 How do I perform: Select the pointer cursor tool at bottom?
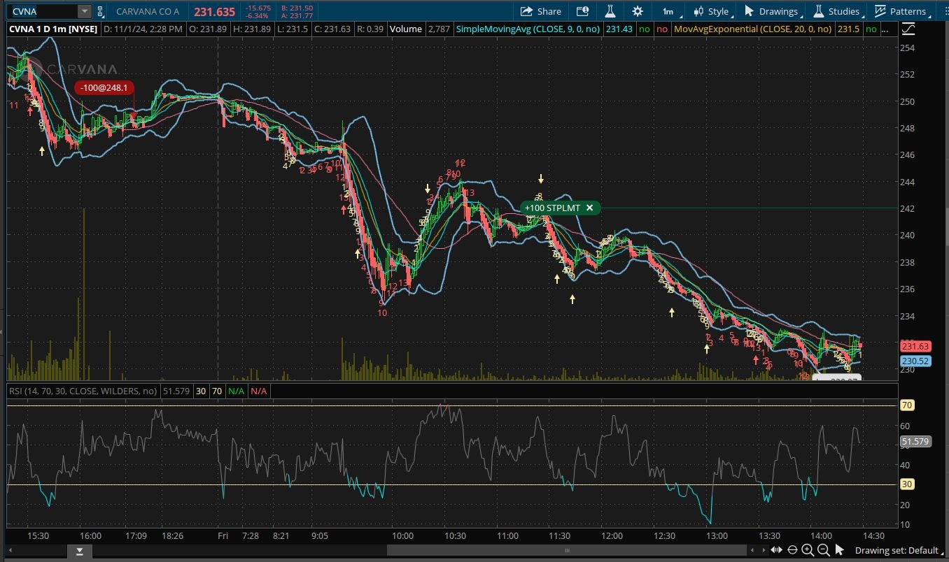[x=840, y=550]
